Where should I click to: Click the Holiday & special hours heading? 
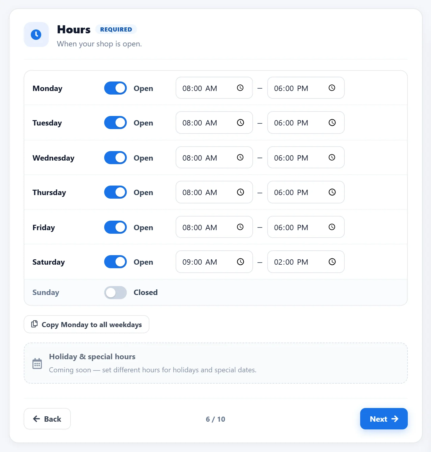92,357
